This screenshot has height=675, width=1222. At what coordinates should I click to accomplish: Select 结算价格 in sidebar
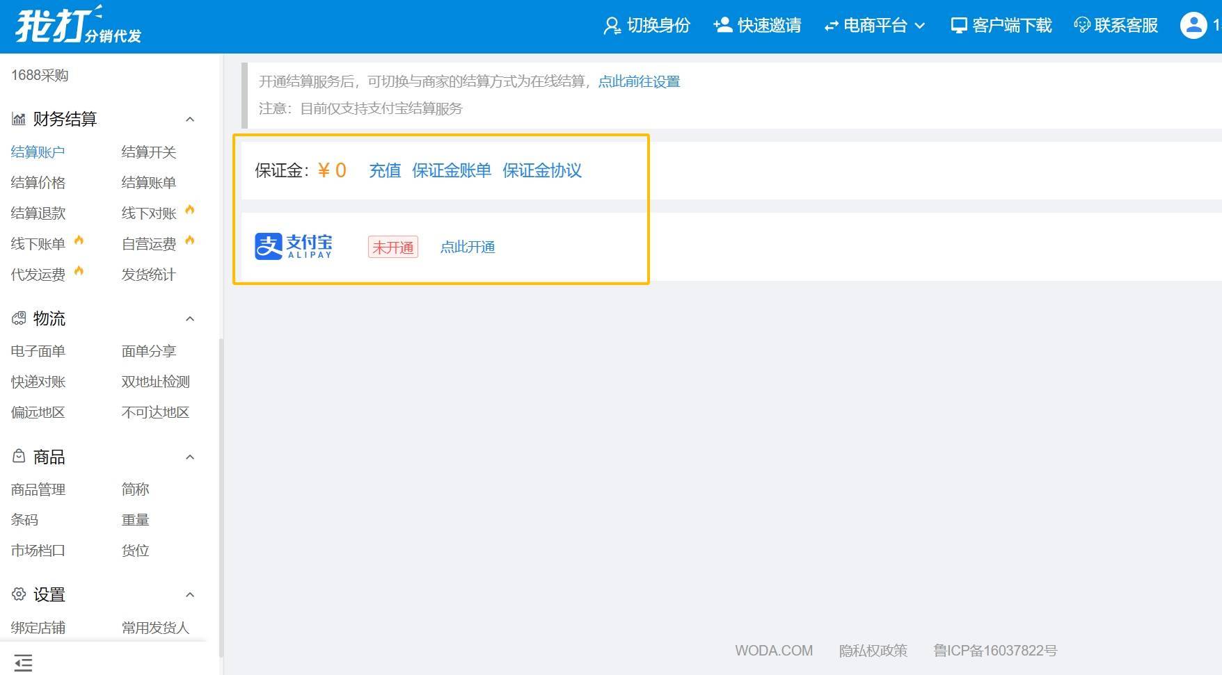38,183
